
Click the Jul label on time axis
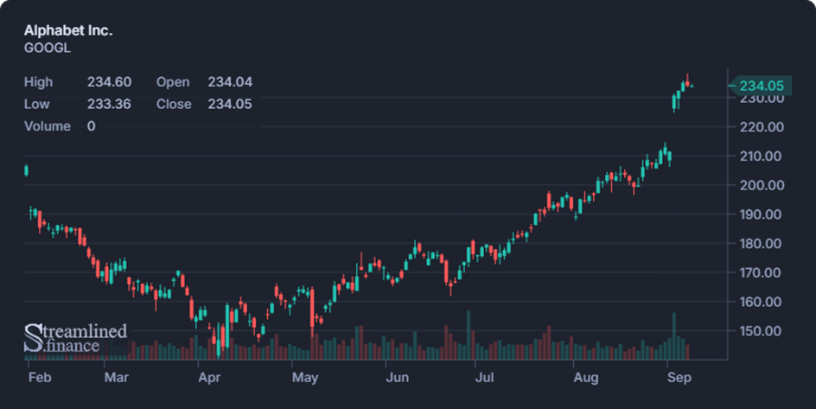(484, 377)
